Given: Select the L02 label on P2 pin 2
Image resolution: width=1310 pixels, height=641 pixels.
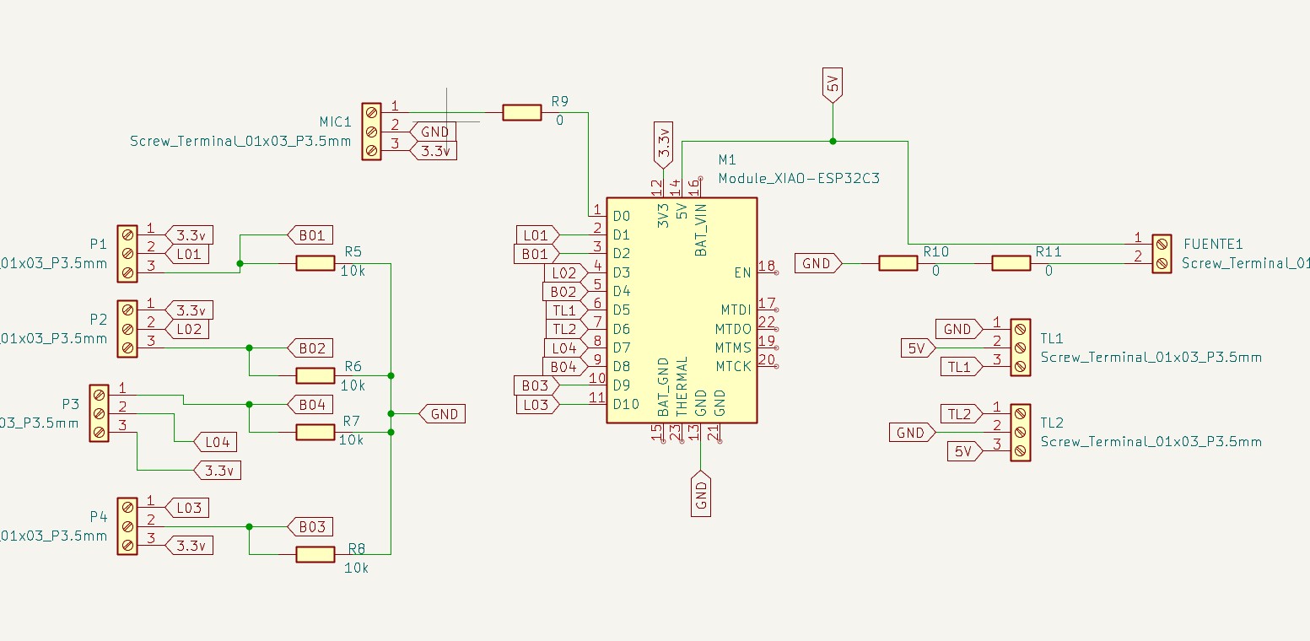Looking at the screenshot, I should click(187, 329).
